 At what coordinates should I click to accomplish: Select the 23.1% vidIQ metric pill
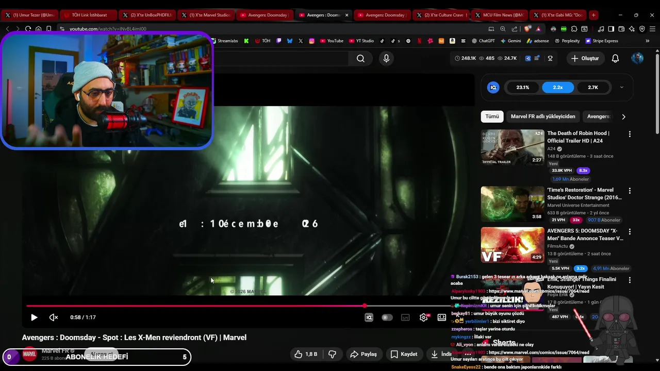pos(523,87)
